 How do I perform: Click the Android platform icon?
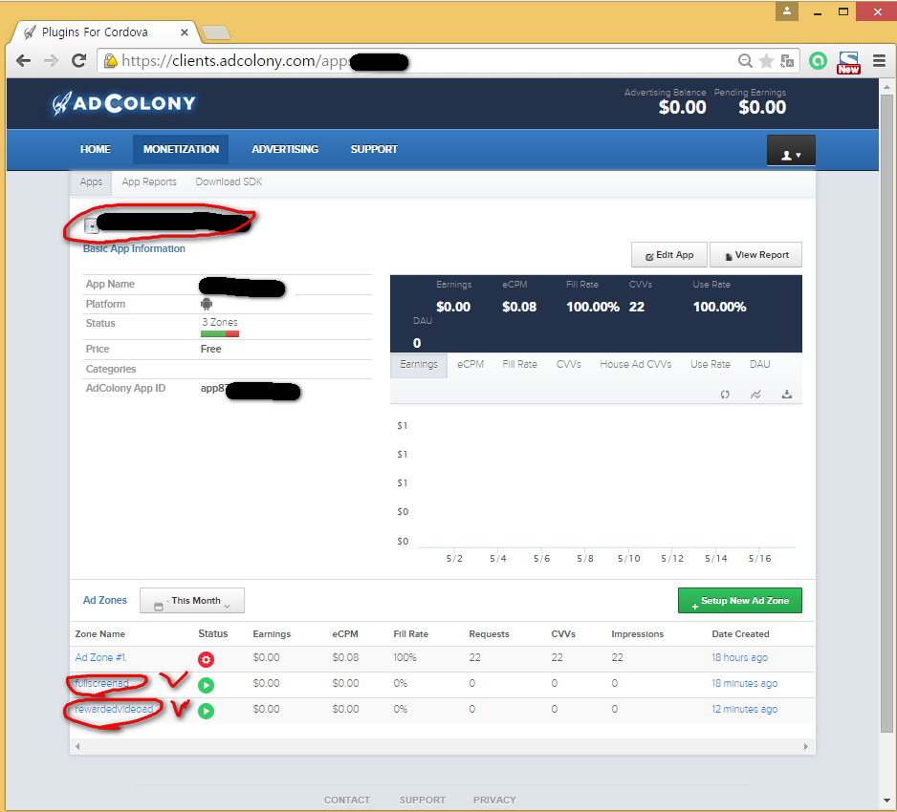coord(207,304)
